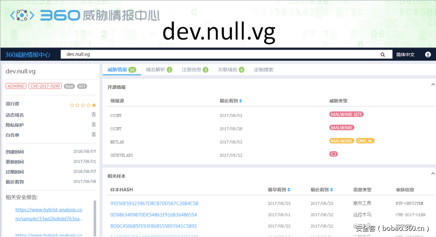Select the 过期时间 value 2018/08/07
Viewport: 436px width, 237px height.
[85, 172]
